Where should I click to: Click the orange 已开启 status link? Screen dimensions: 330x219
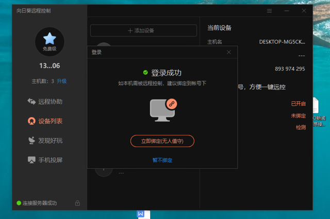(x=298, y=104)
